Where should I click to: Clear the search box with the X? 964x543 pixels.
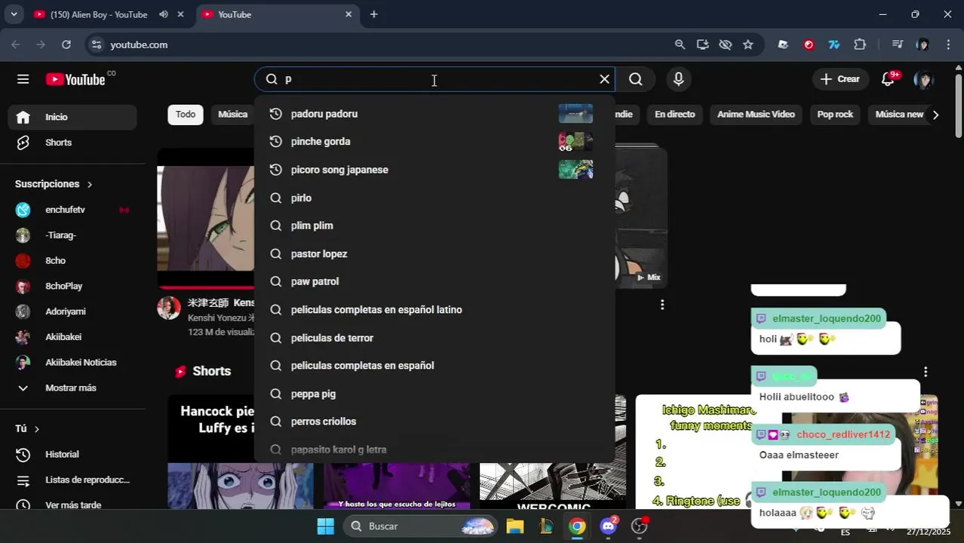(x=604, y=79)
